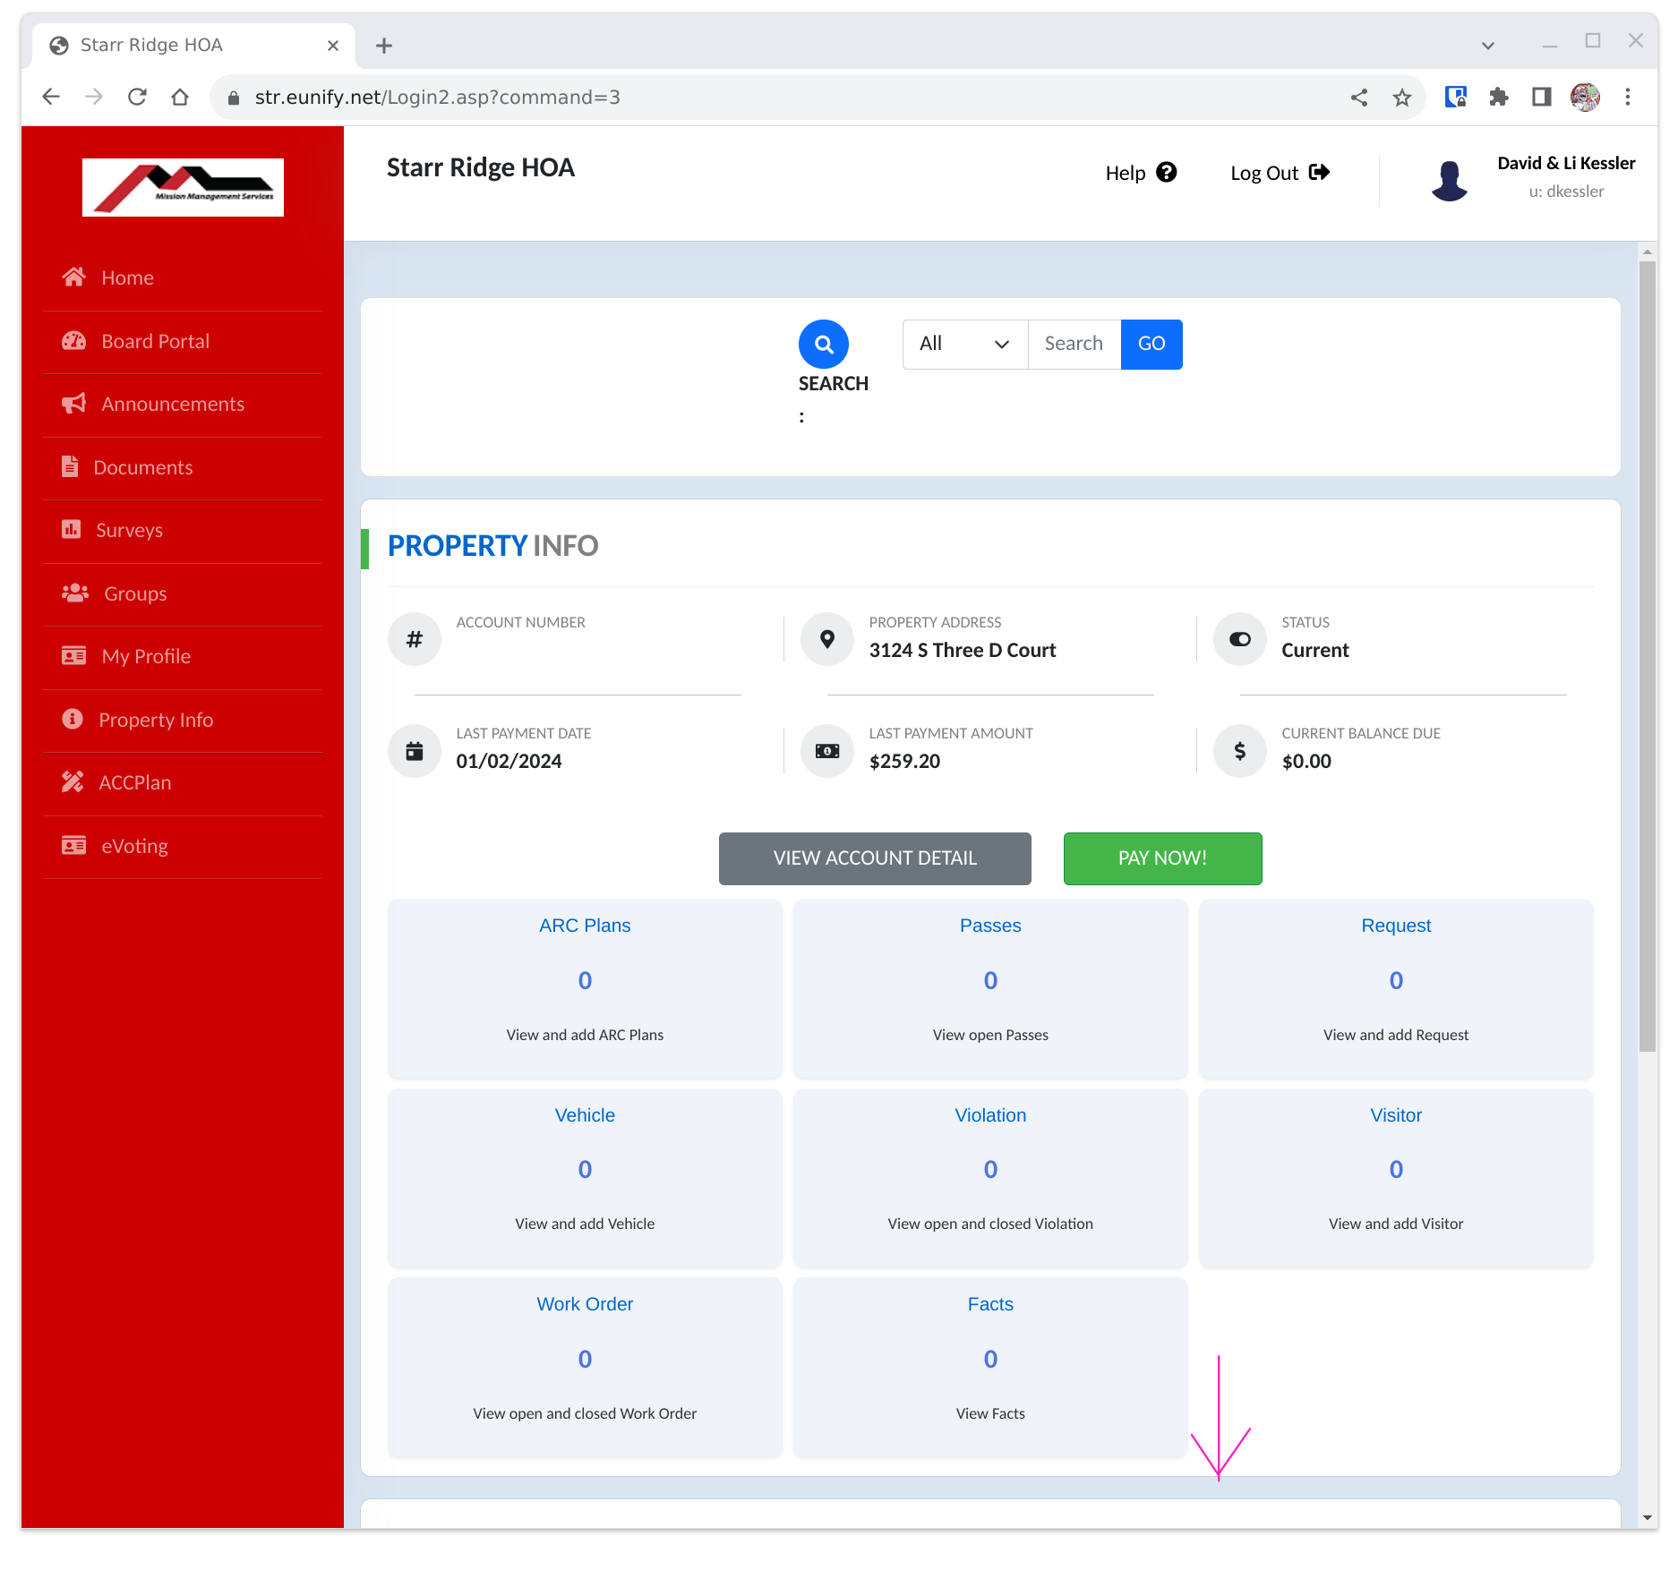
Task: Click the ACCPlan tools icon
Action: coord(73,781)
